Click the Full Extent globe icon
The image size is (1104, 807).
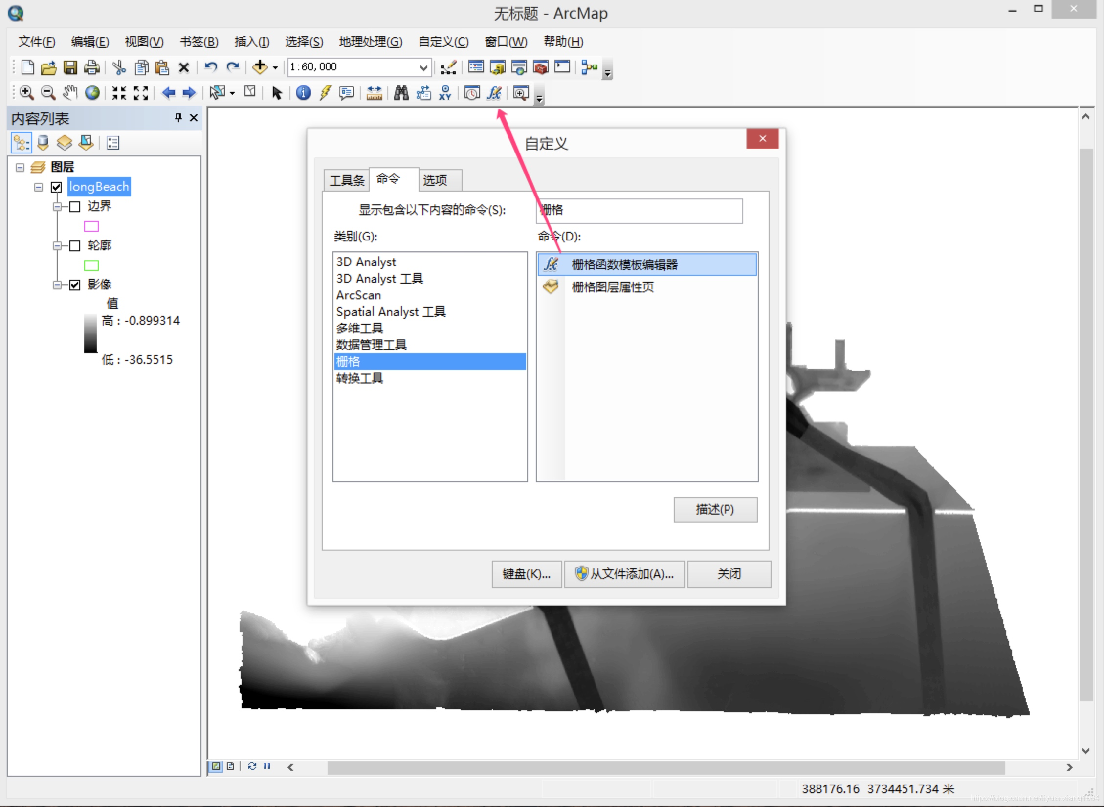(92, 92)
